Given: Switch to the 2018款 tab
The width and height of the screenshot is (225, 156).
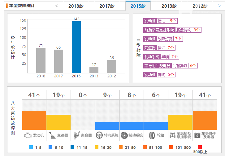Looking at the screenshot, I should 76,6.
